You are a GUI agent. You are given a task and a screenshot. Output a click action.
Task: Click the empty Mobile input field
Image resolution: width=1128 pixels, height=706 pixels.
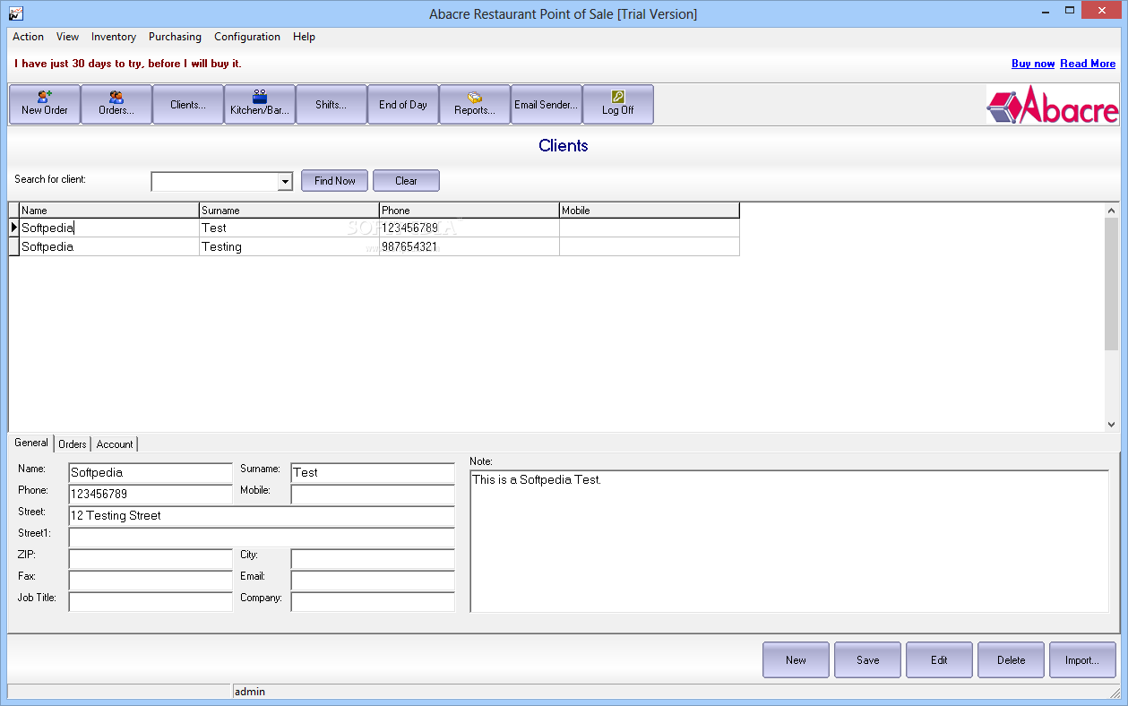[x=373, y=495]
